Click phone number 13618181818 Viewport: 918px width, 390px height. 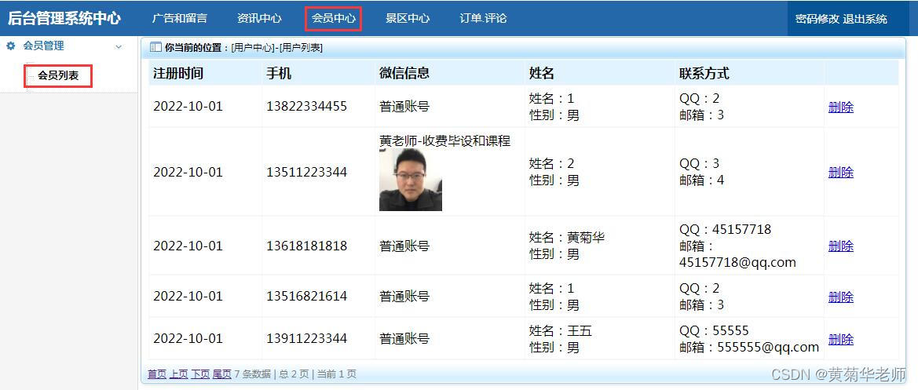click(x=307, y=246)
